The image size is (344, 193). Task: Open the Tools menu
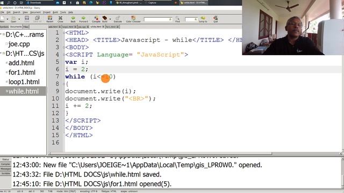click(63, 12)
